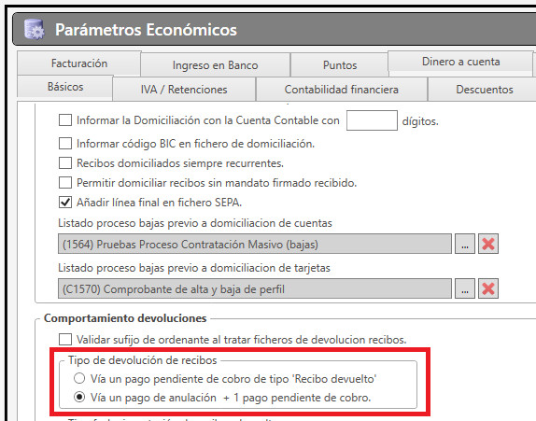Viewport: 536px width, 421px height.
Task: Enable Permitir domiciliar recibos sin mandato firmado
Action: [65, 182]
